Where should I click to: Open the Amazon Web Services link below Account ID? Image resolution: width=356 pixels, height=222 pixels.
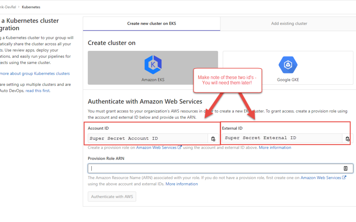[159, 147]
